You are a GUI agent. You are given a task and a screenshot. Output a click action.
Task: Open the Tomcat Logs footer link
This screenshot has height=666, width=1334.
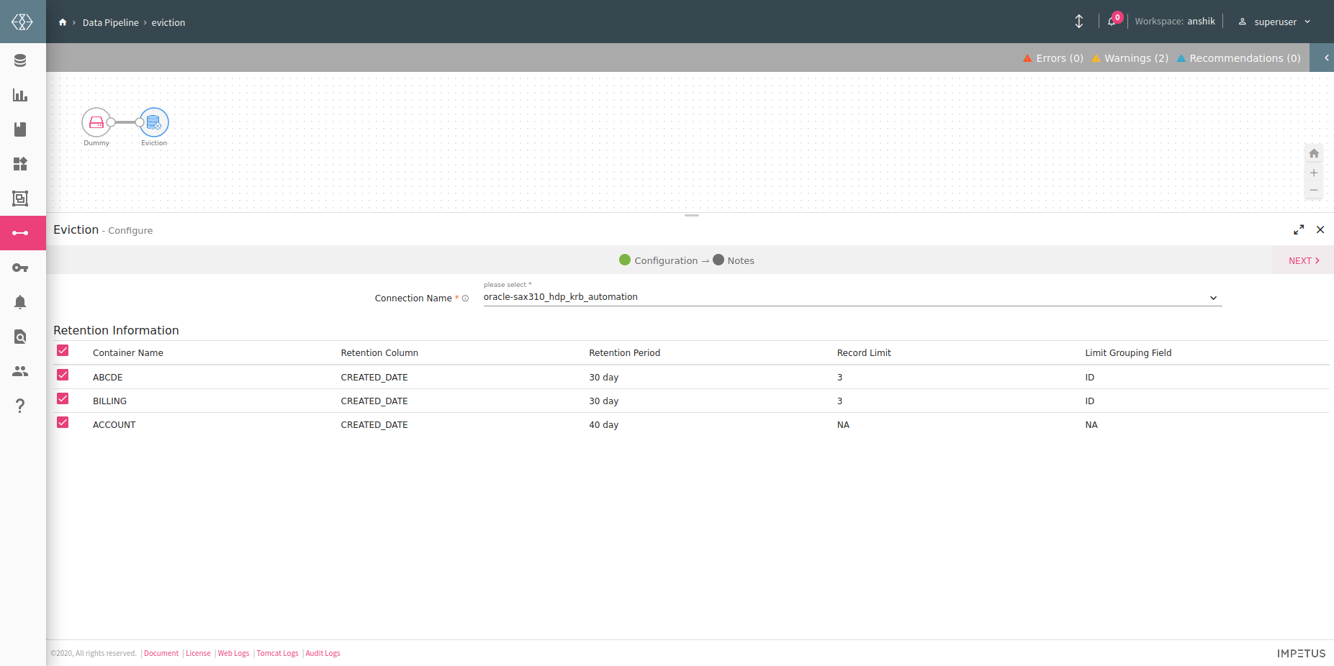[x=277, y=654]
